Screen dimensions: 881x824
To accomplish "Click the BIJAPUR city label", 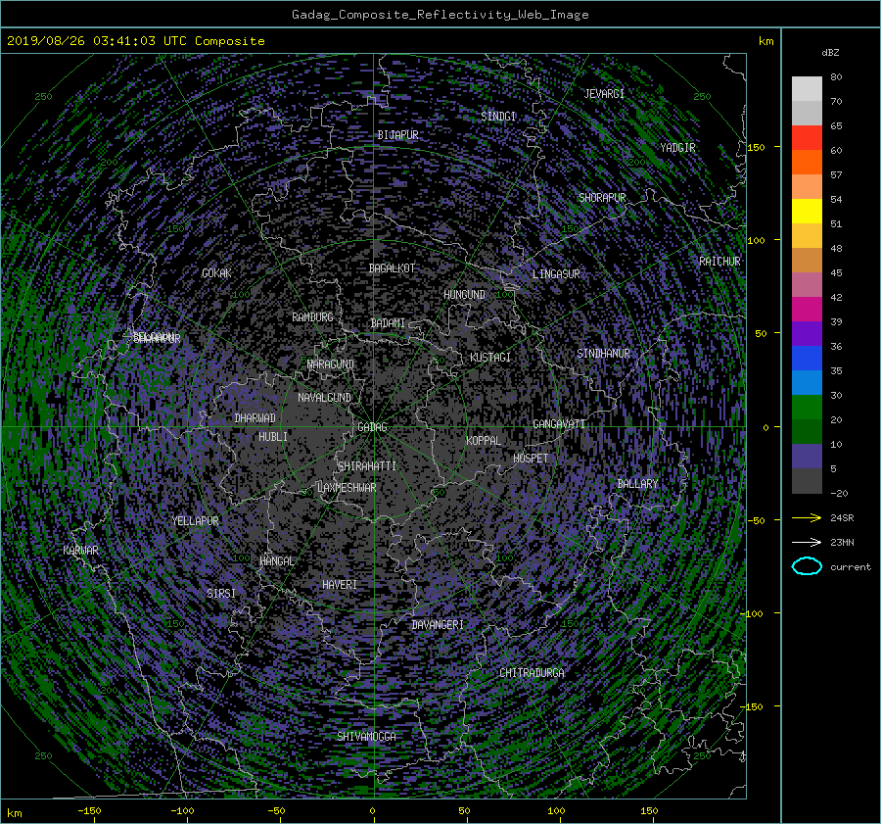I will [397, 135].
